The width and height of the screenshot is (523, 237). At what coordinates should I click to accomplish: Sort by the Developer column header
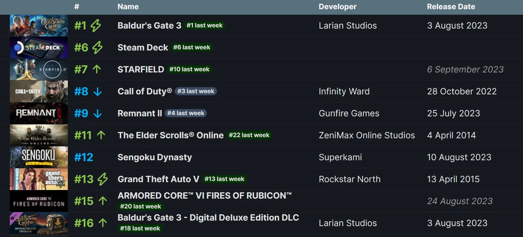pyautogui.click(x=338, y=7)
